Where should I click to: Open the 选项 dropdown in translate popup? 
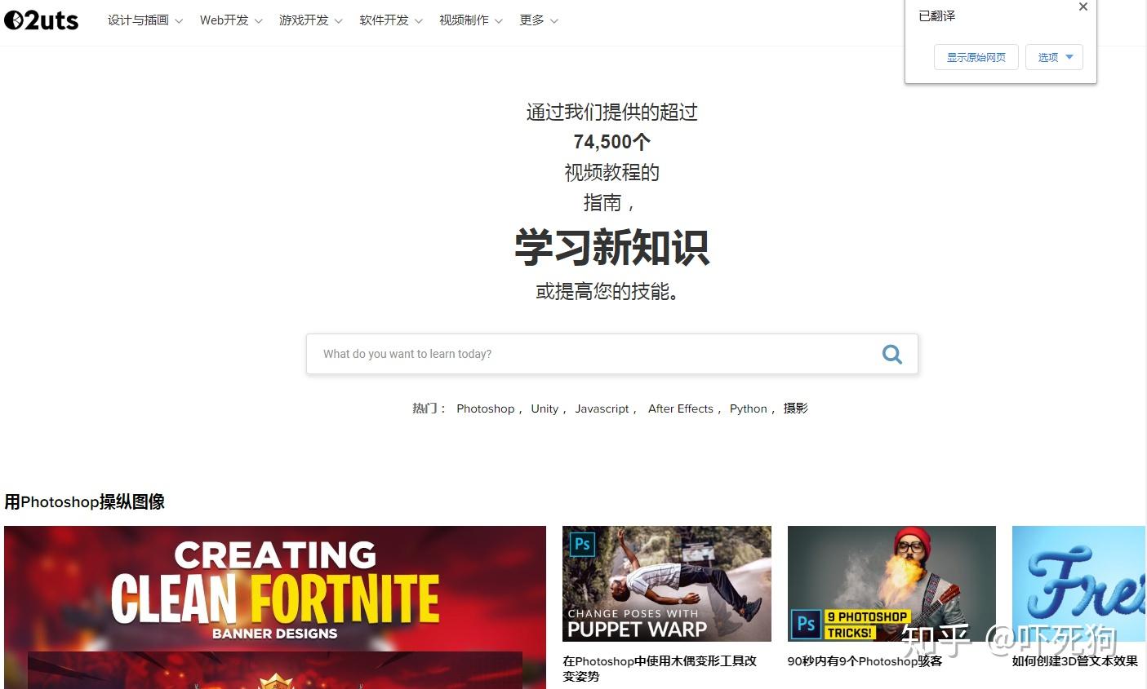tap(1054, 57)
